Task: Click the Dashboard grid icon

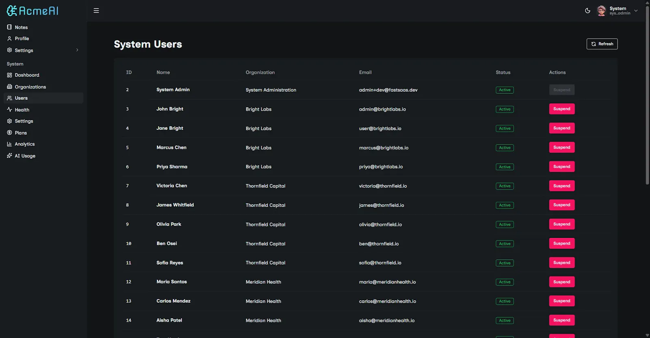Action: tap(9, 75)
